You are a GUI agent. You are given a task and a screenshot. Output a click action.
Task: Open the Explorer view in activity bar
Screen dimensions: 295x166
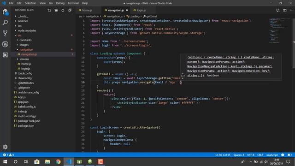pos(5,12)
